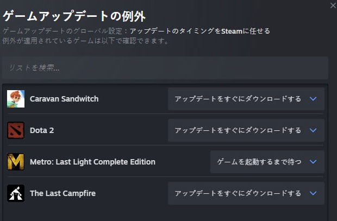Click the list search field
Image resolution: width=337 pixels, height=221 pixels.
click(x=165, y=68)
